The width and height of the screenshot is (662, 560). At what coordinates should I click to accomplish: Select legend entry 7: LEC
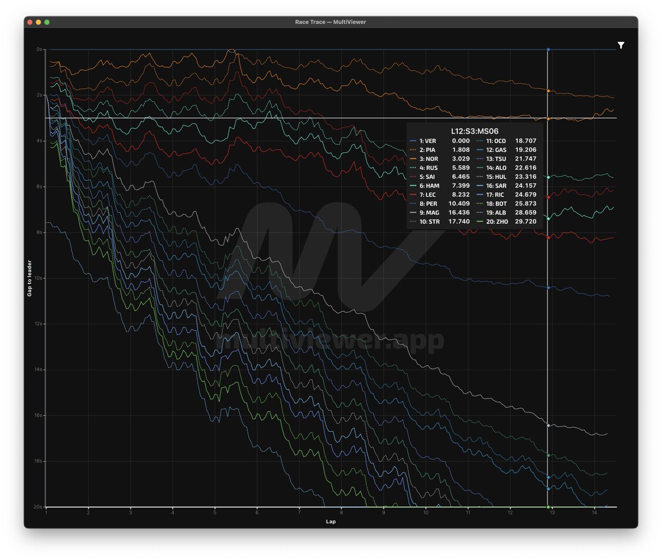point(428,195)
